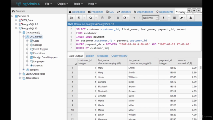Open the Edit pencil dropdown
This screenshot has height=120, width=213.
(126, 18)
